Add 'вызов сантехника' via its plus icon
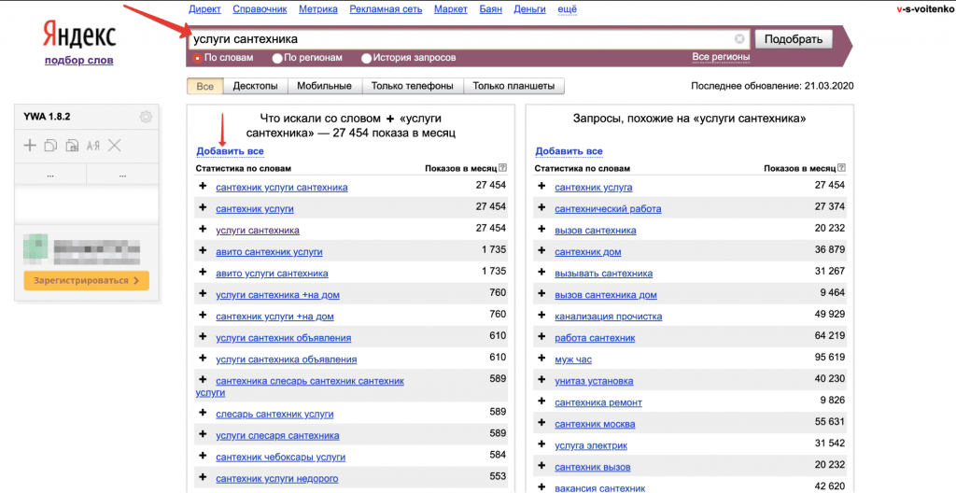This screenshot has width=956, height=493. point(542,230)
